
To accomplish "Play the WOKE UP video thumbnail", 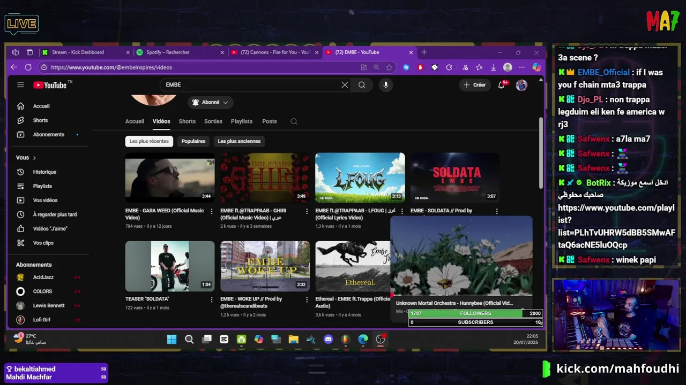I will tap(265, 266).
